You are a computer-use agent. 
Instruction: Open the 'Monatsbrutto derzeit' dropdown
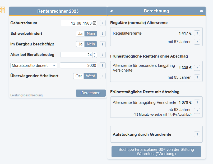pos(34,65)
